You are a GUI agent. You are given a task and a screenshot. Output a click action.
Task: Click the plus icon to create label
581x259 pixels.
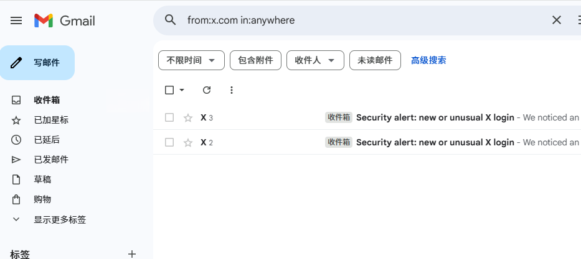(131, 253)
